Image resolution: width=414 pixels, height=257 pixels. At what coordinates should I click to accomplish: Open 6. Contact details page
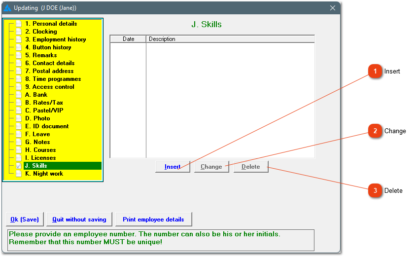coord(50,64)
